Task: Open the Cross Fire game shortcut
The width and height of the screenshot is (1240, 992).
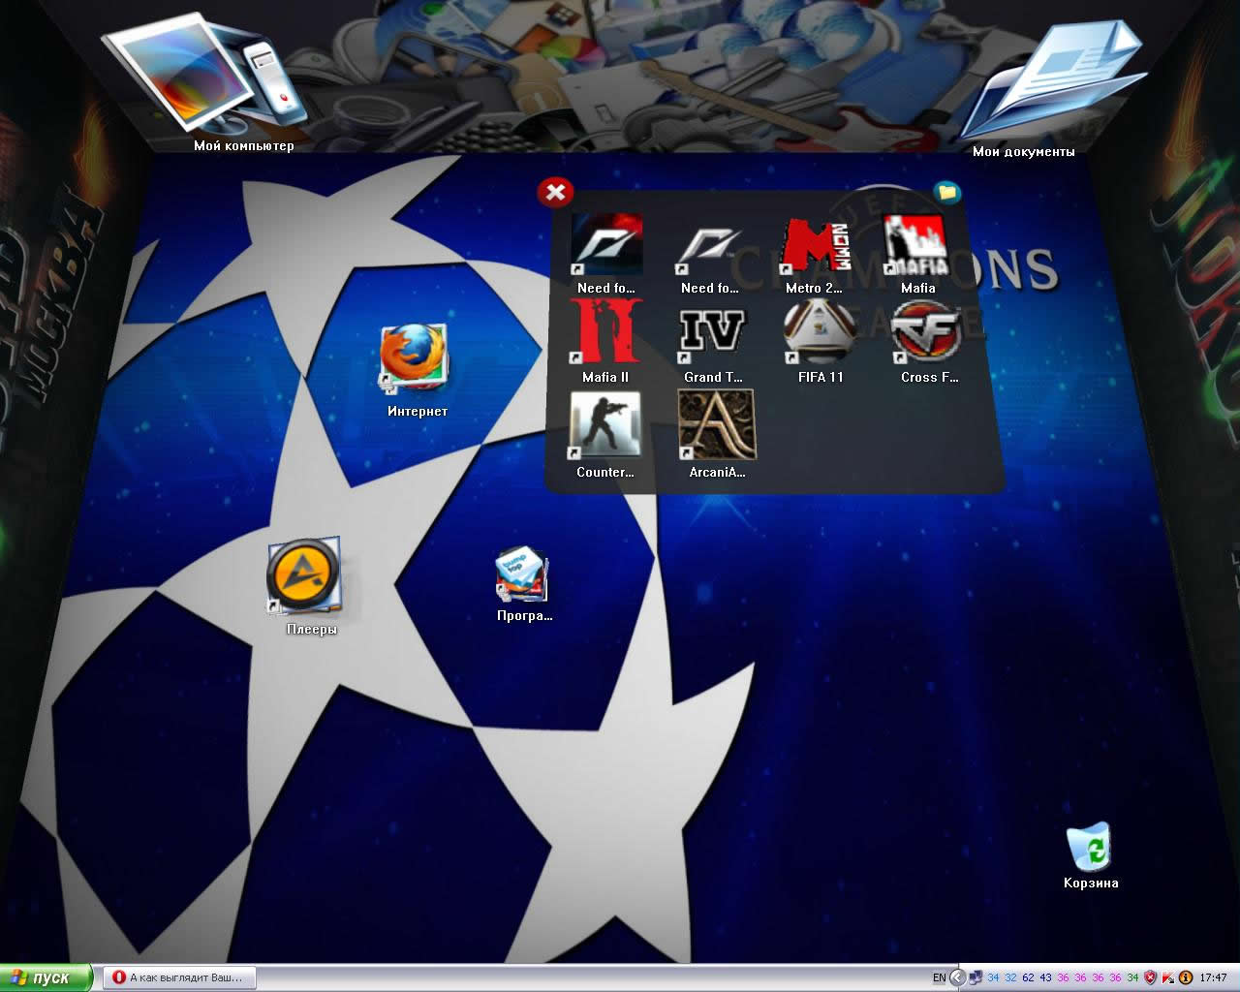Action: point(927,332)
